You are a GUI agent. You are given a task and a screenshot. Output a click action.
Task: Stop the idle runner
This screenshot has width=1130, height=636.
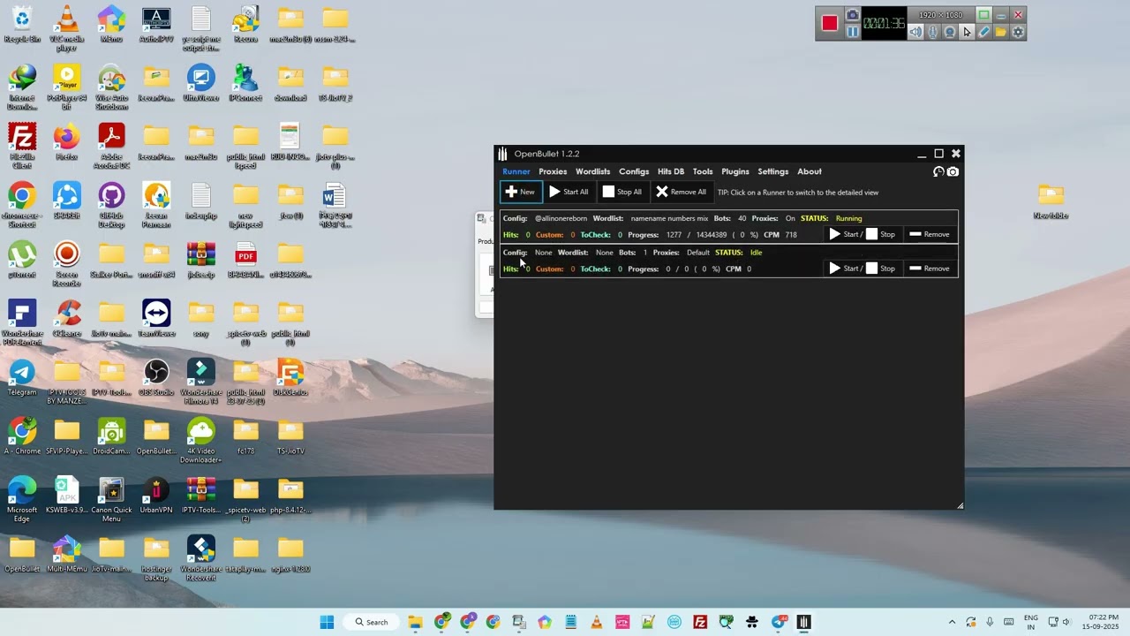point(881,269)
